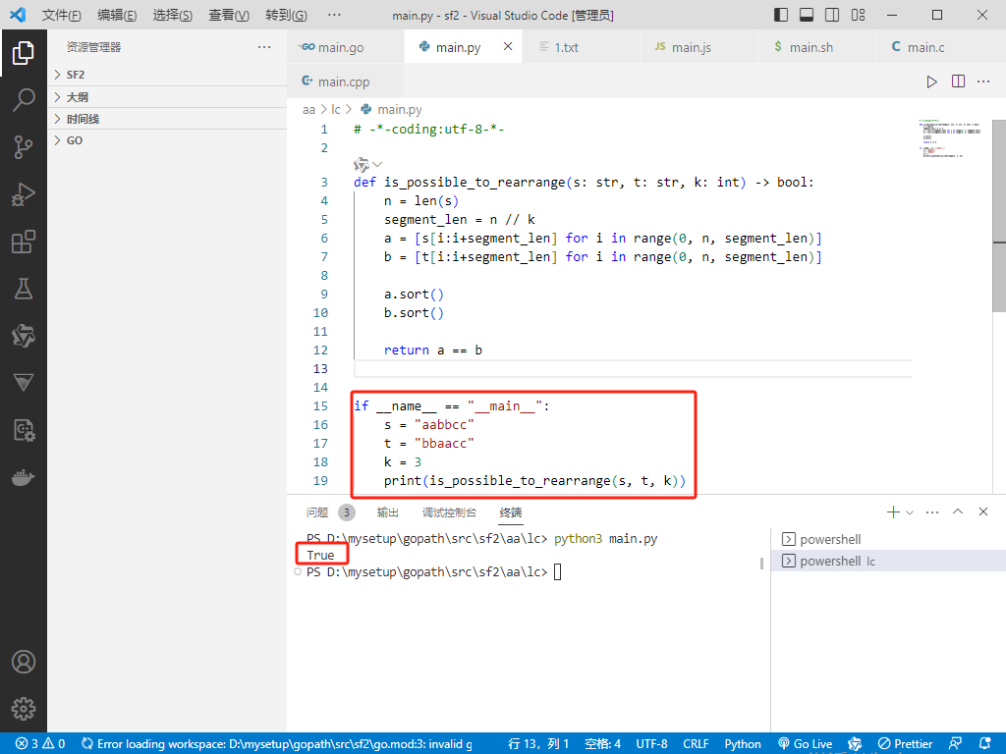This screenshot has height=754, width=1006.
Task: Split the editor to the right
Action: [958, 81]
